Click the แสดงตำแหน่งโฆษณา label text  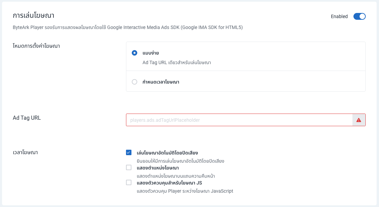(158, 168)
